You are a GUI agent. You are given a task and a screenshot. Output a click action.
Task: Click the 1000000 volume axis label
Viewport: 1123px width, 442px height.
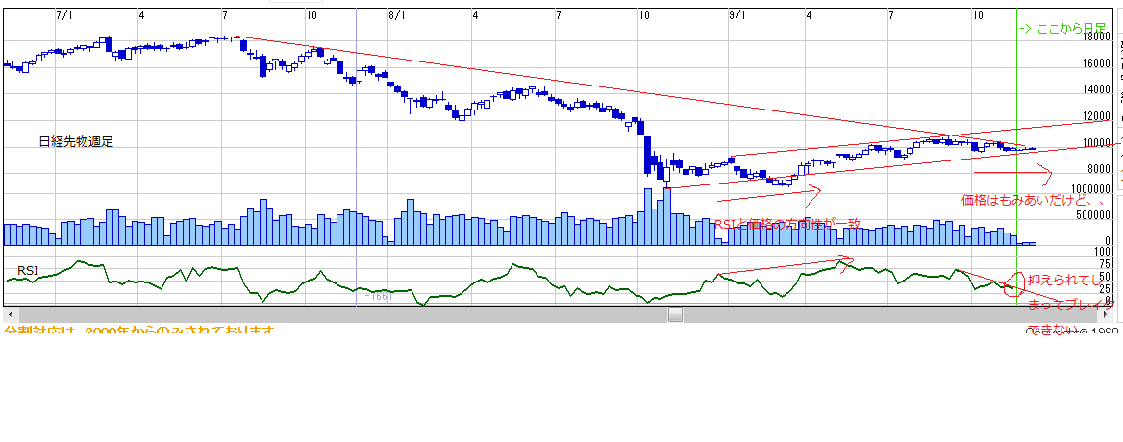tap(1089, 190)
